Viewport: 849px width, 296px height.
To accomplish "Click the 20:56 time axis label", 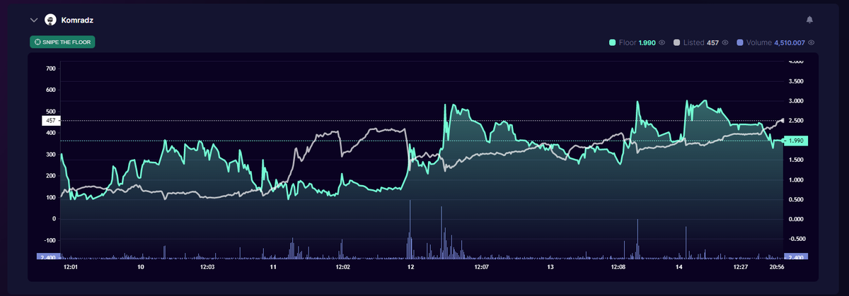I will [776, 268].
